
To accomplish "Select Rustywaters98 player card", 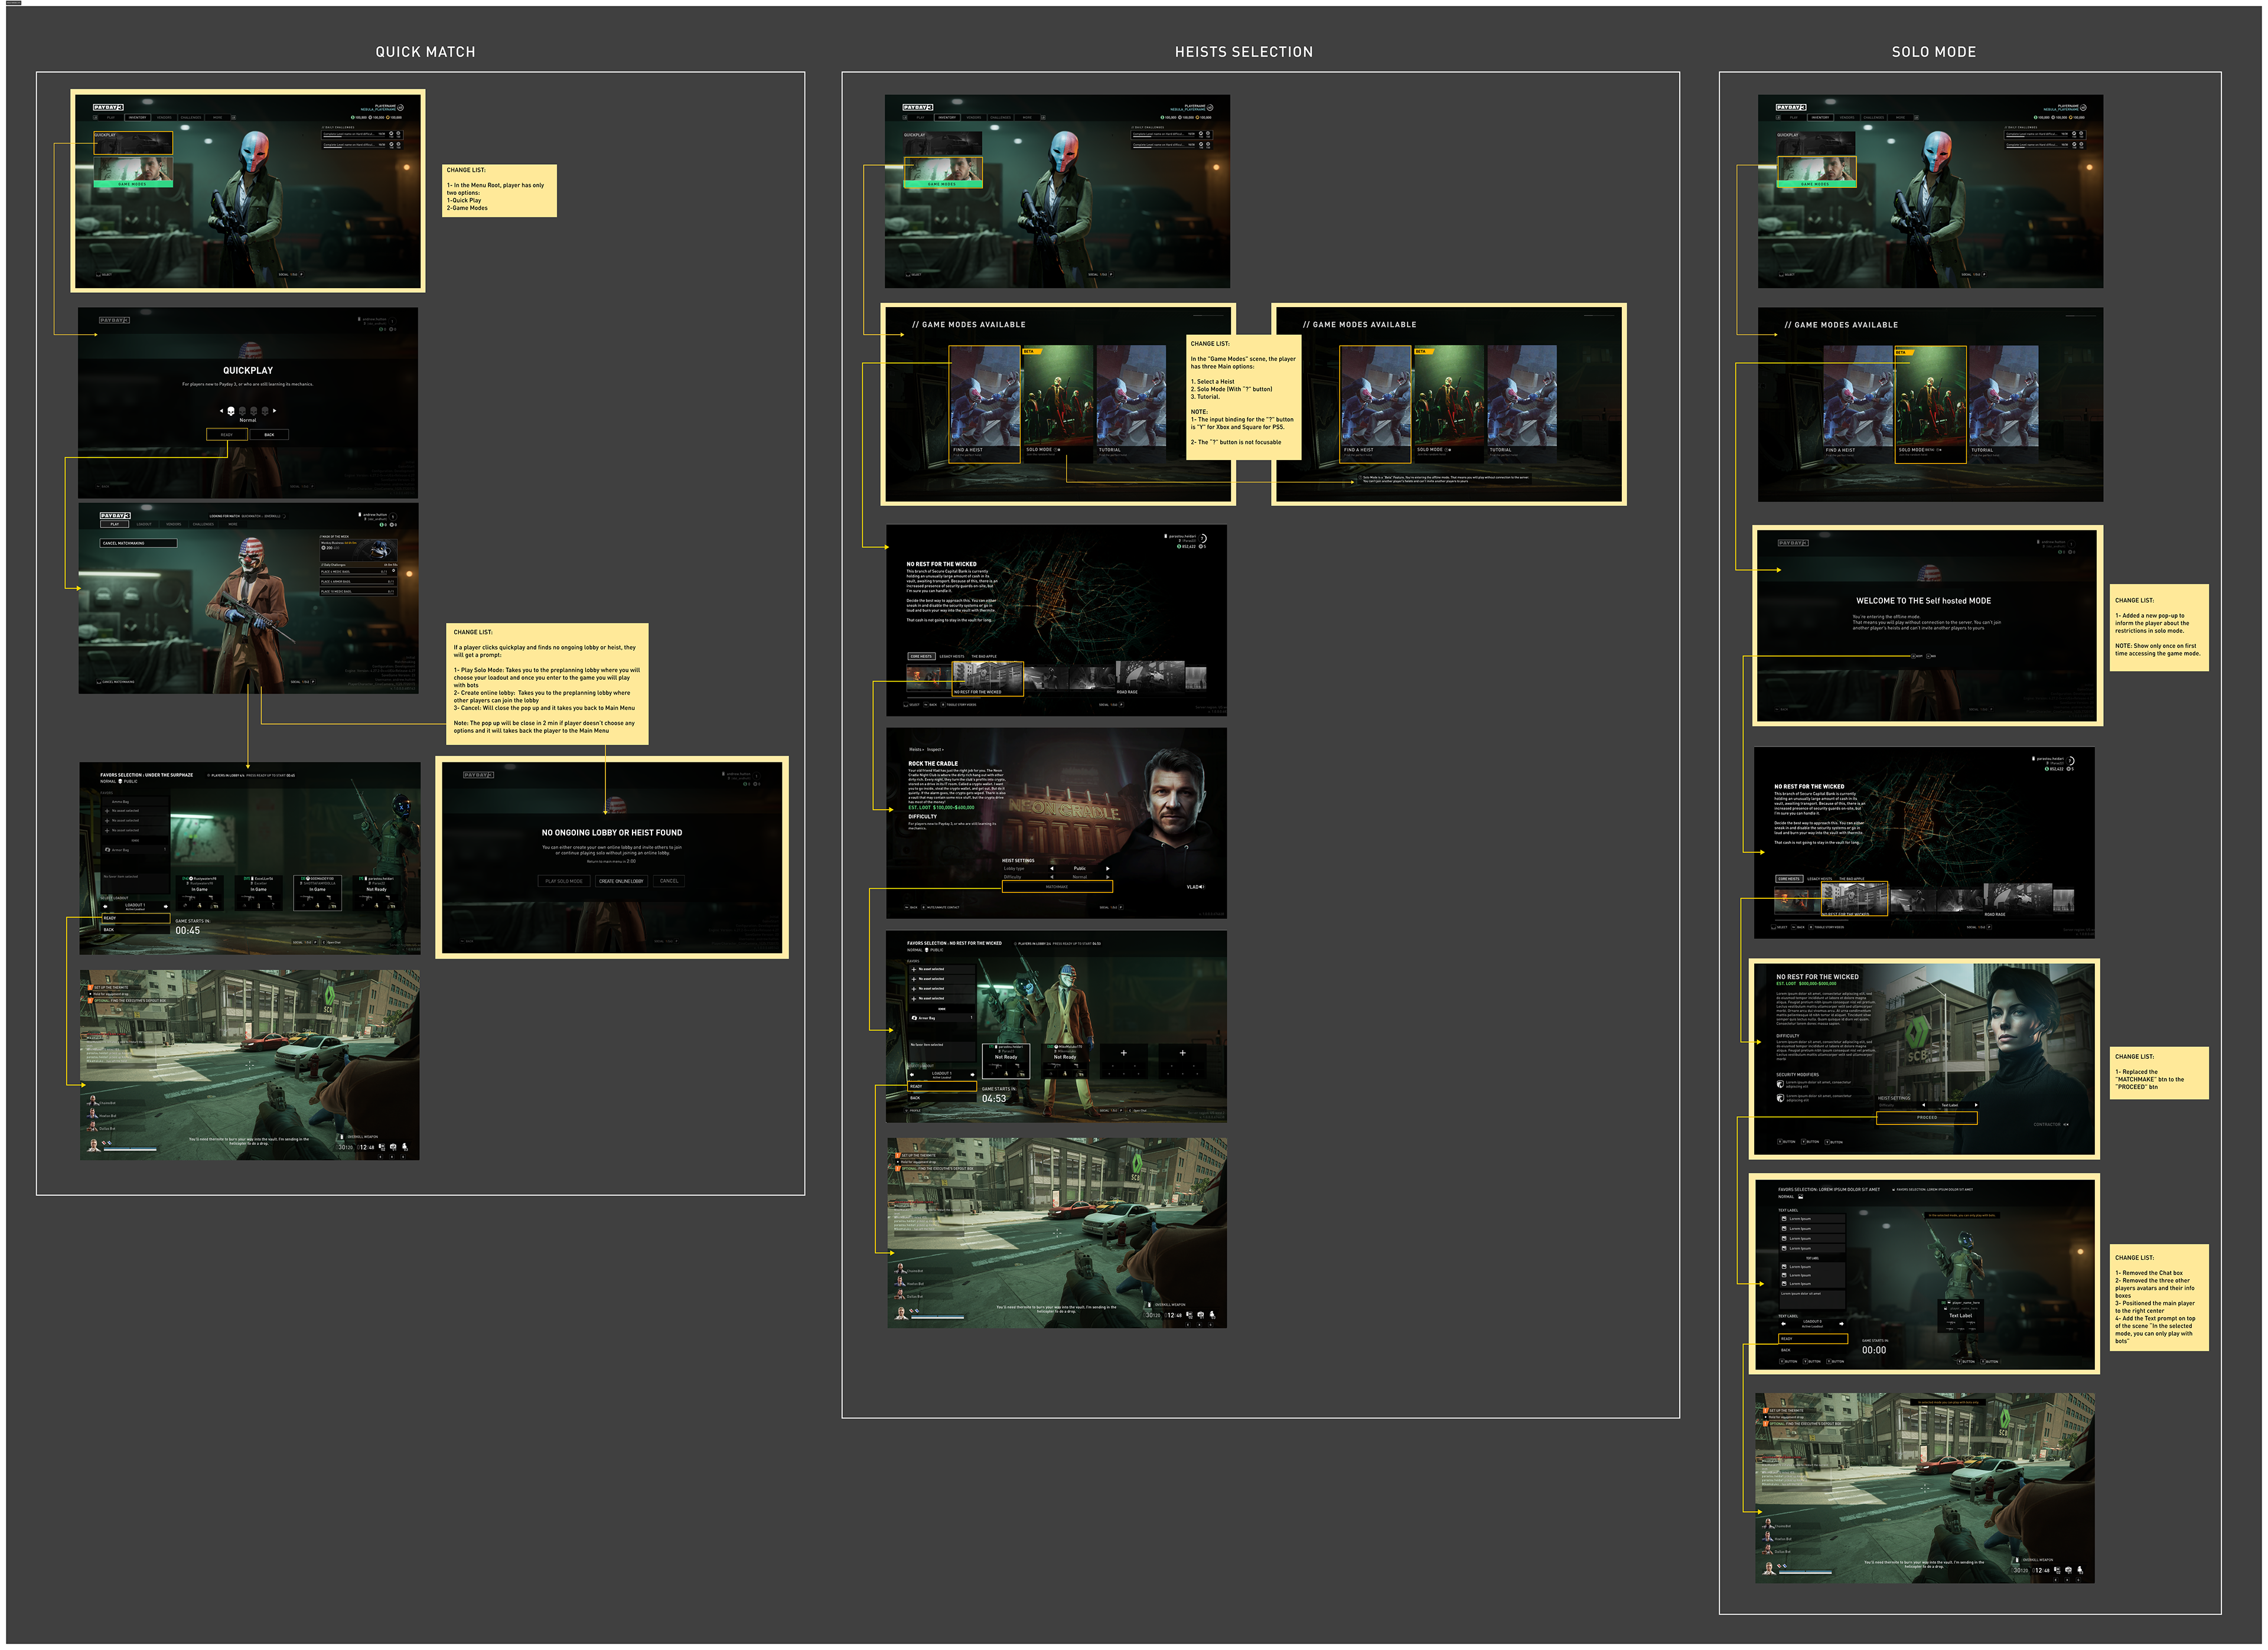I will click(200, 892).
